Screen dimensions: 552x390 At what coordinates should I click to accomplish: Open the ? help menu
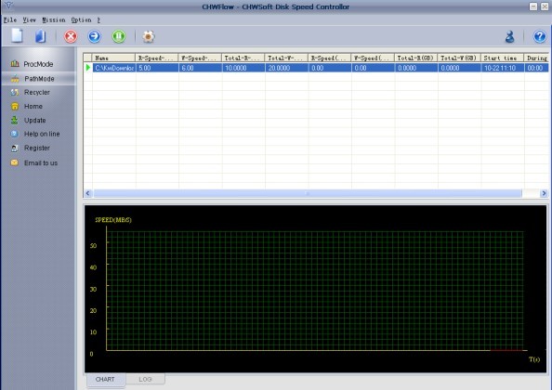click(x=99, y=20)
